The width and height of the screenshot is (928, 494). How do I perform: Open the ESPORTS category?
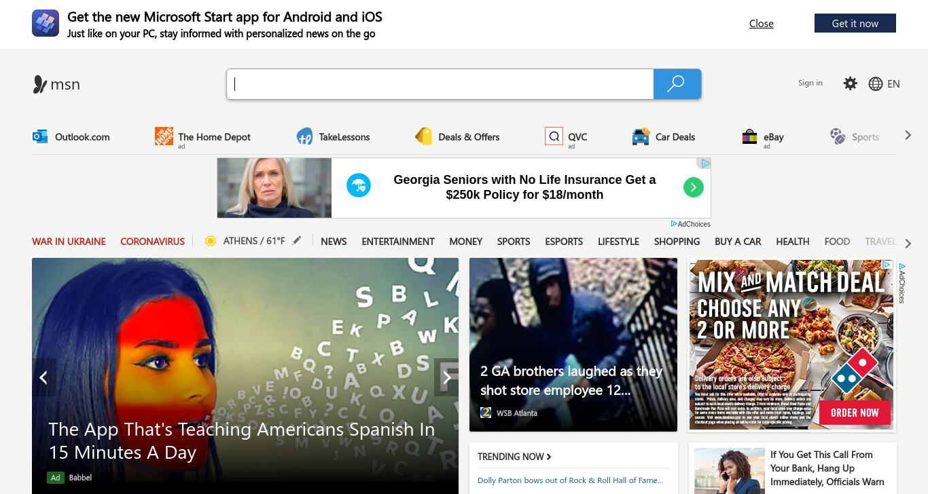[x=564, y=242]
